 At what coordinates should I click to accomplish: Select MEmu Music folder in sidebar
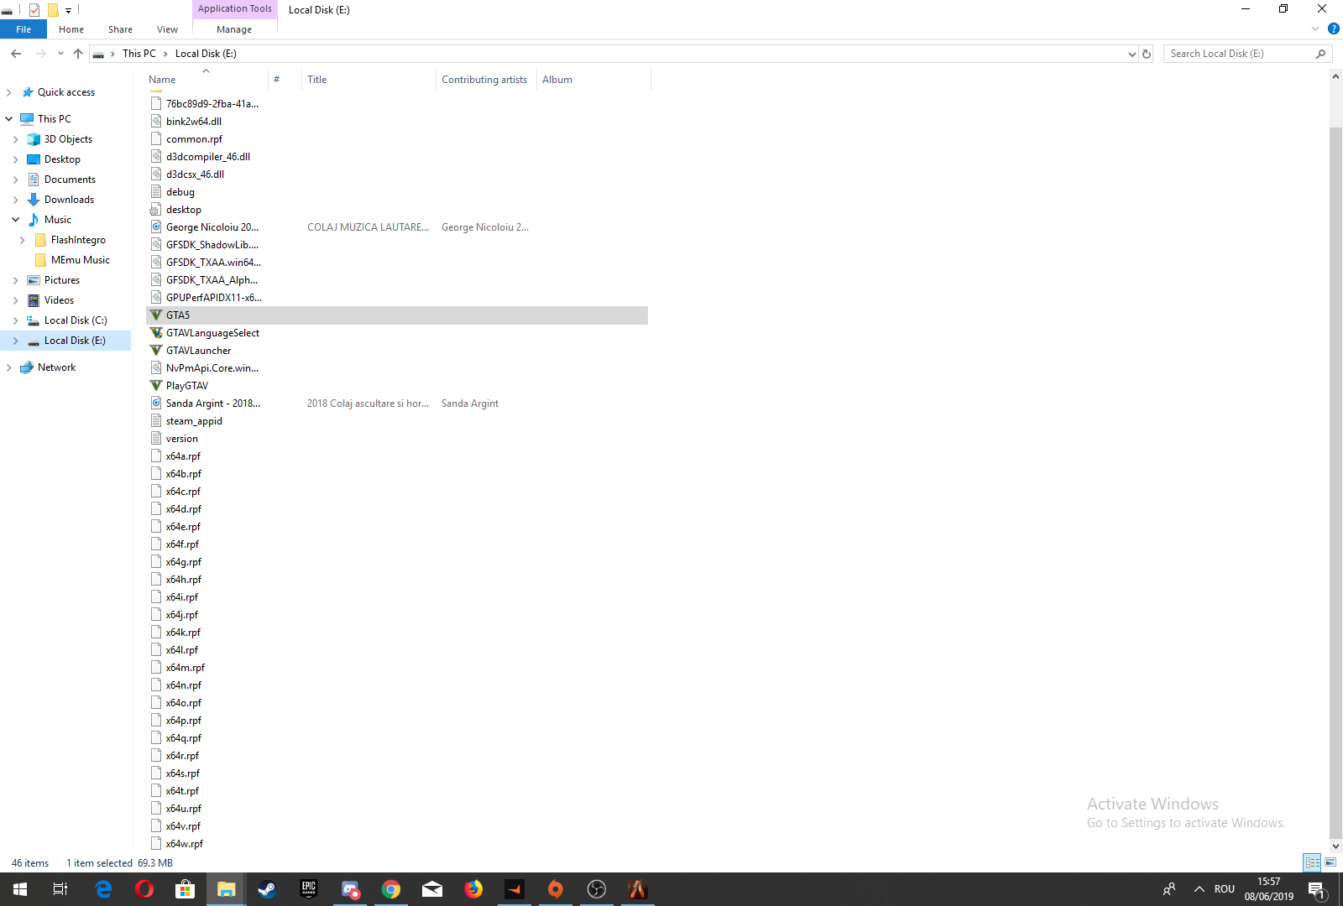[x=80, y=260]
